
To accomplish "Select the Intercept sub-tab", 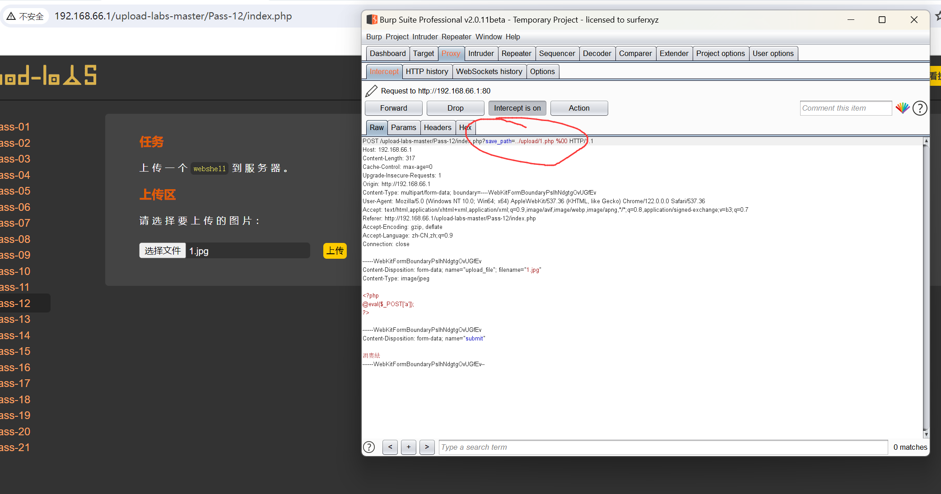I will 384,72.
